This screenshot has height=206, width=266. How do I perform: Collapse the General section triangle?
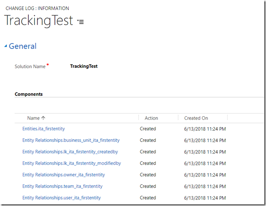[x=6, y=46]
